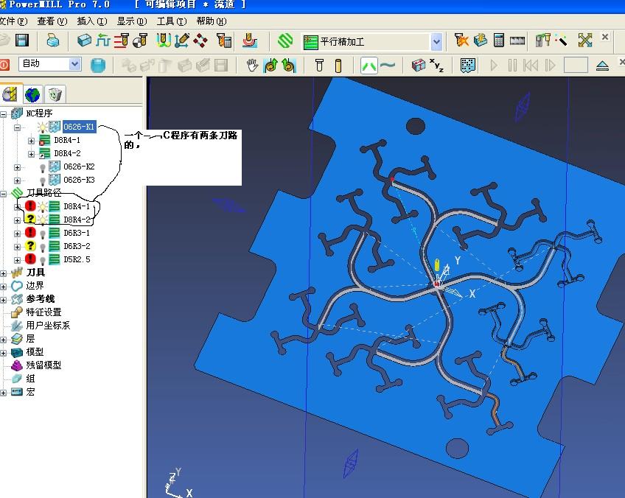The height and width of the screenshot is (498, 625).
Task: Open the 插入(I) menu
Action: [x=92, y=21]
